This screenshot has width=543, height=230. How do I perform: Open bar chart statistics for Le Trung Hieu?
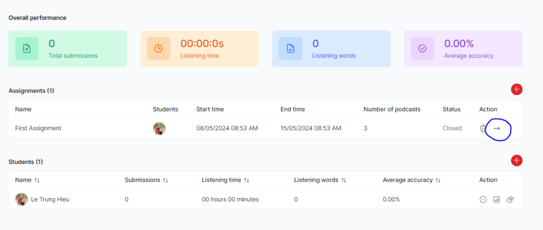coord(497,199)
